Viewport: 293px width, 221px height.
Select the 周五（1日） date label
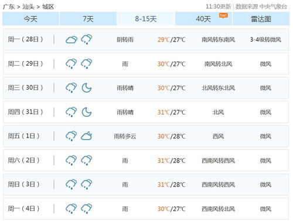(23, 136)
